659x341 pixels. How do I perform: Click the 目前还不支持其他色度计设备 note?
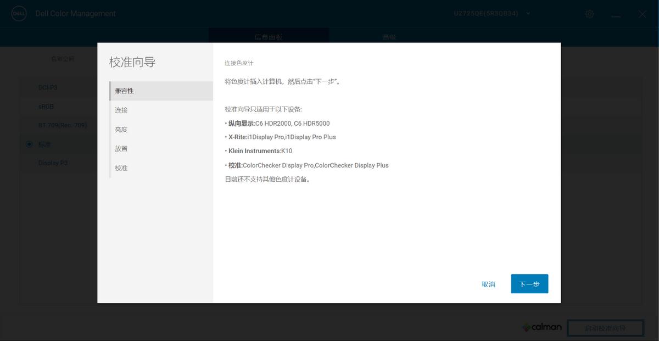[x=268, y=179]
